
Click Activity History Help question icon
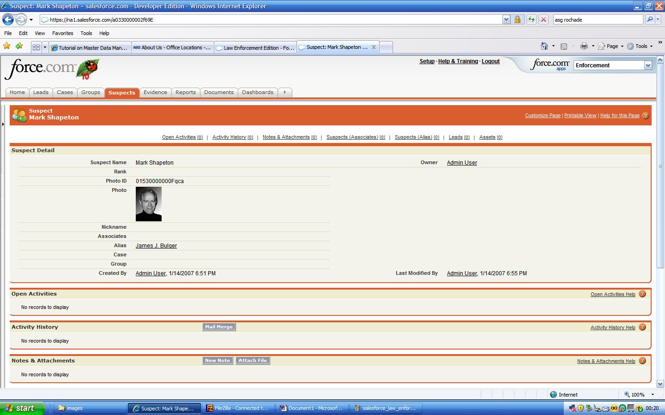click(x=642, y=327)
